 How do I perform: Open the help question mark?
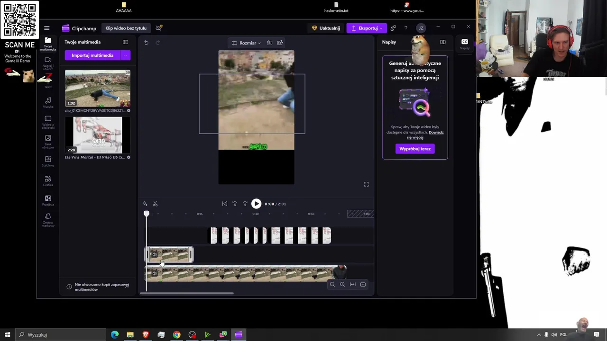[x=406, y=28]
